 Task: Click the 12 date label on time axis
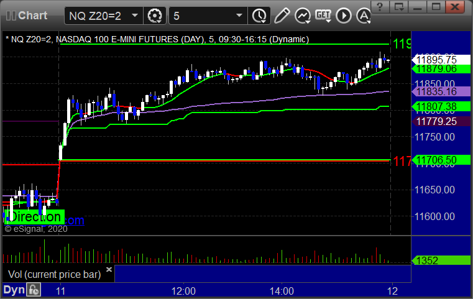point(392,291)
